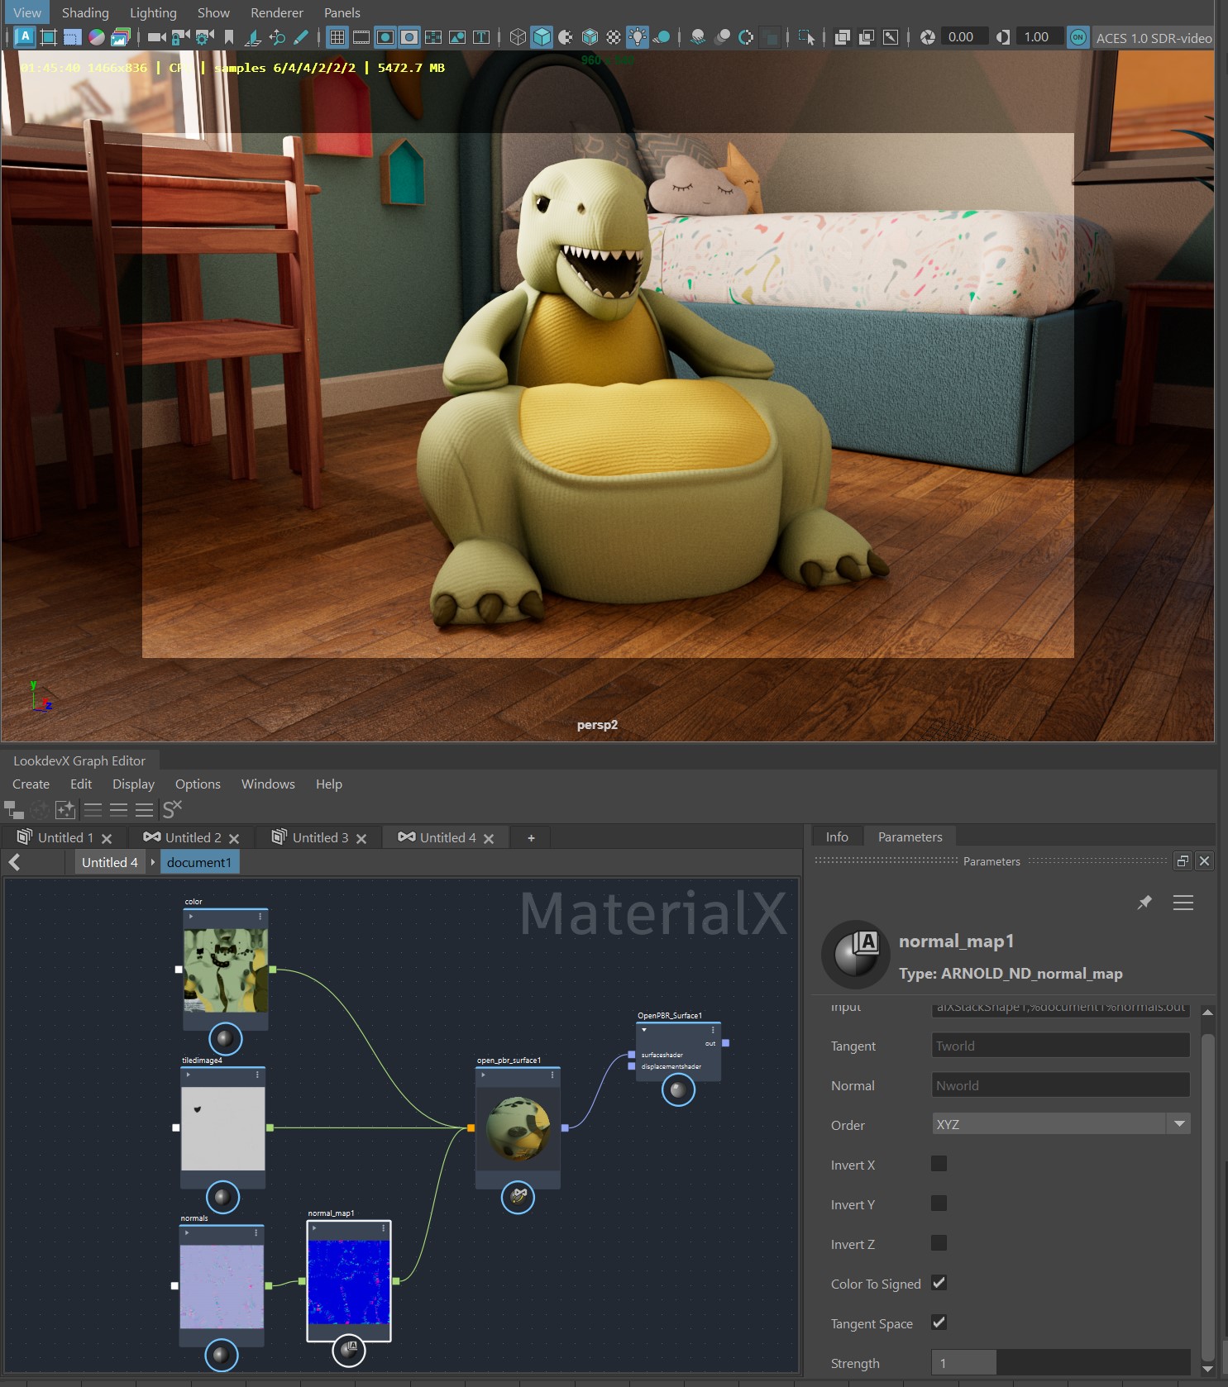Toggle the textured display checker icon

614,37
